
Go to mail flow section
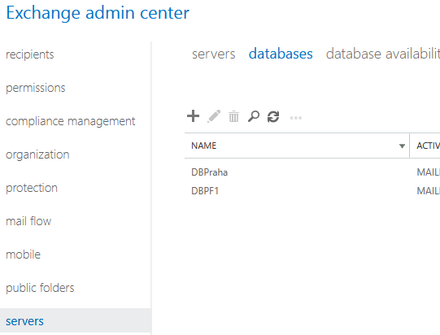tap(28, 221)
